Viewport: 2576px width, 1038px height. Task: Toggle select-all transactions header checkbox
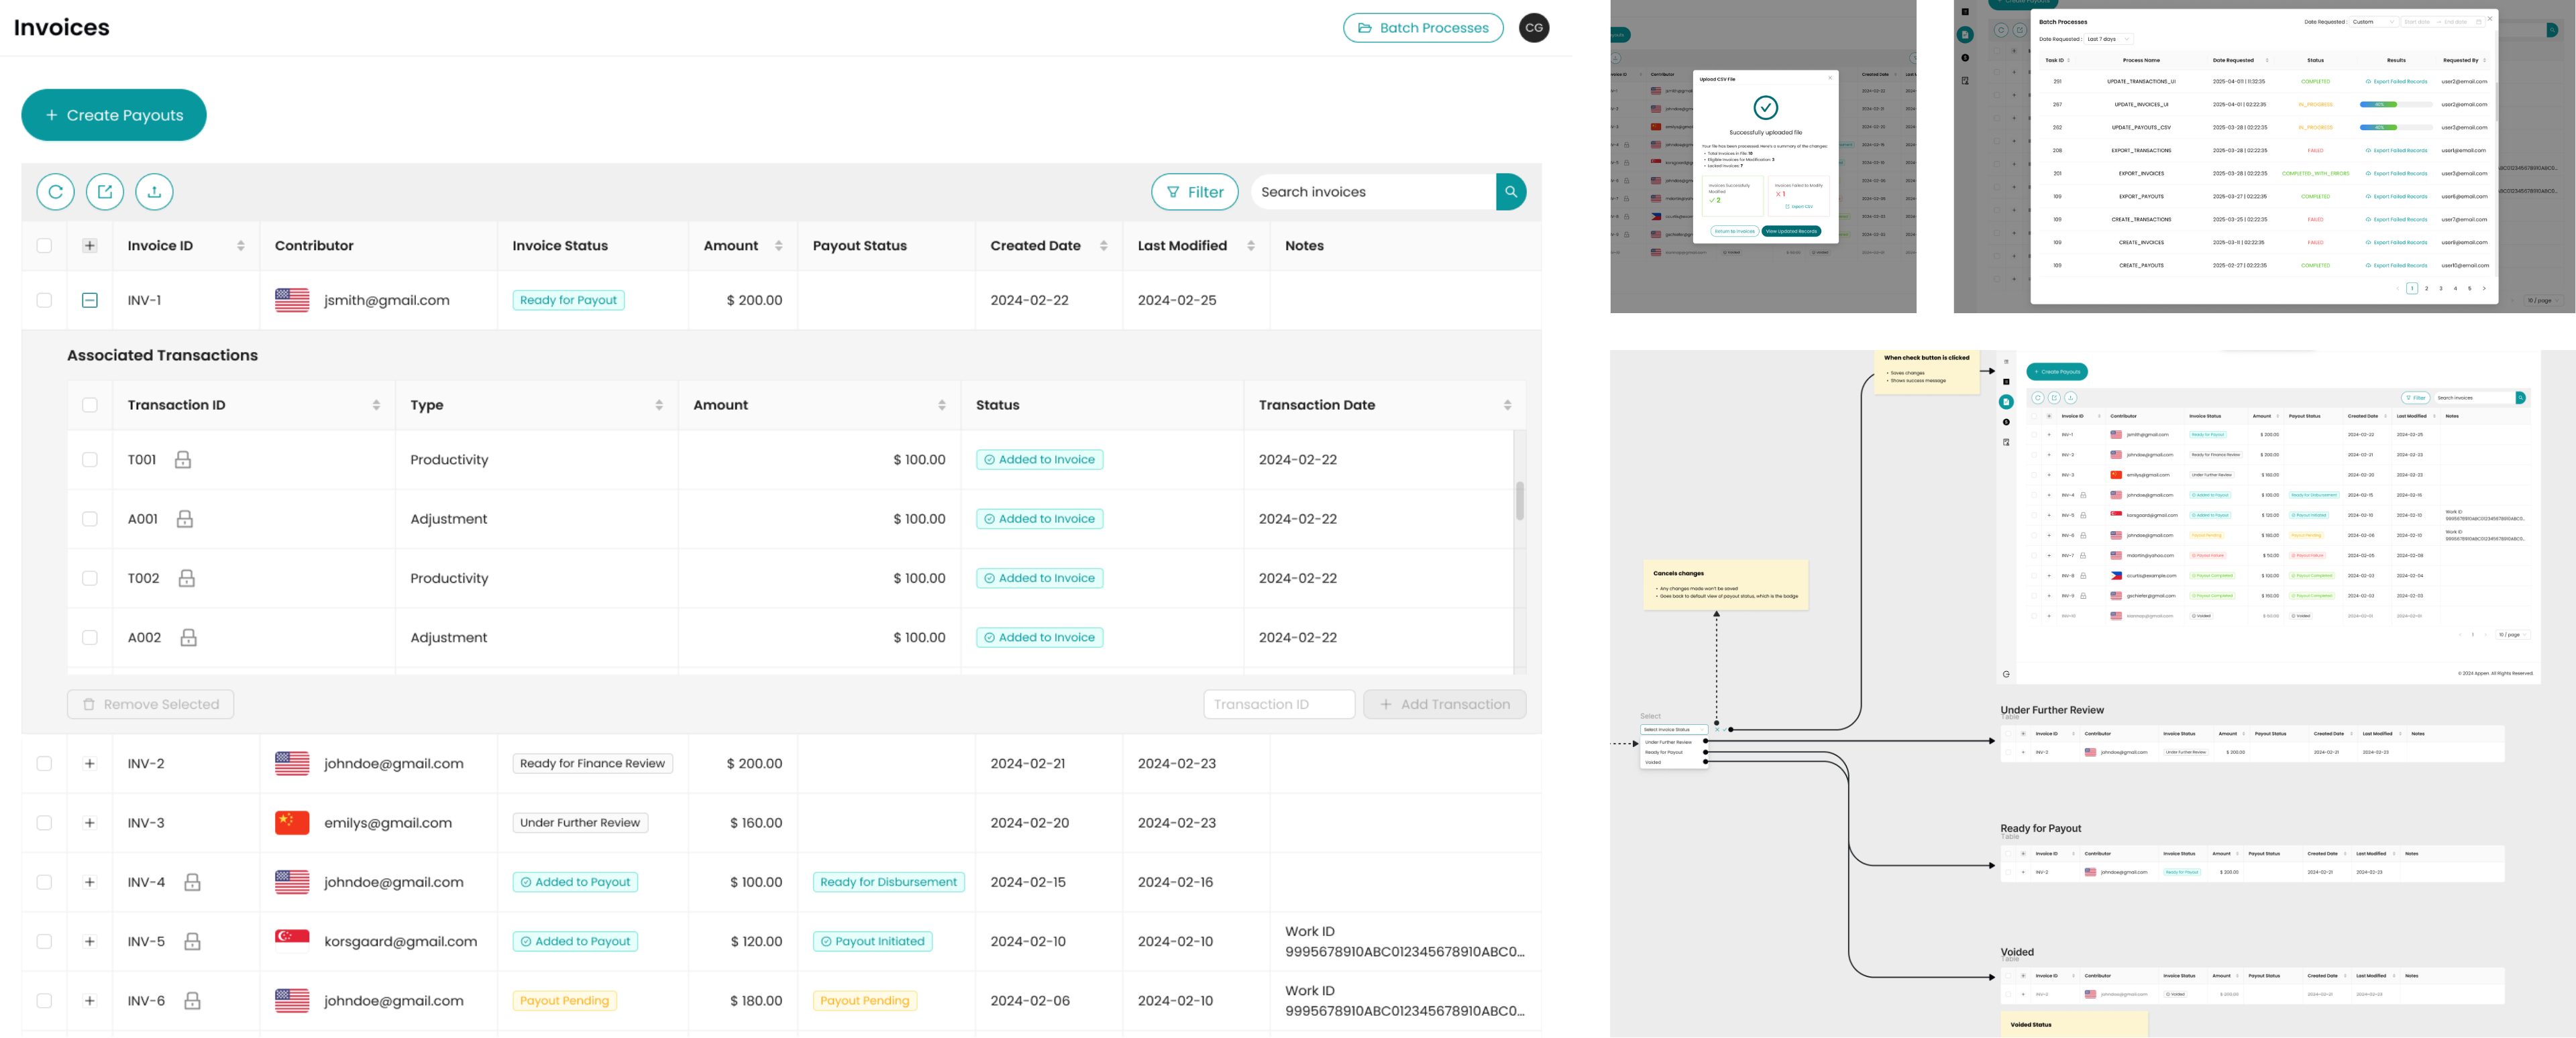pyautogui.click(x=90, y=405)
